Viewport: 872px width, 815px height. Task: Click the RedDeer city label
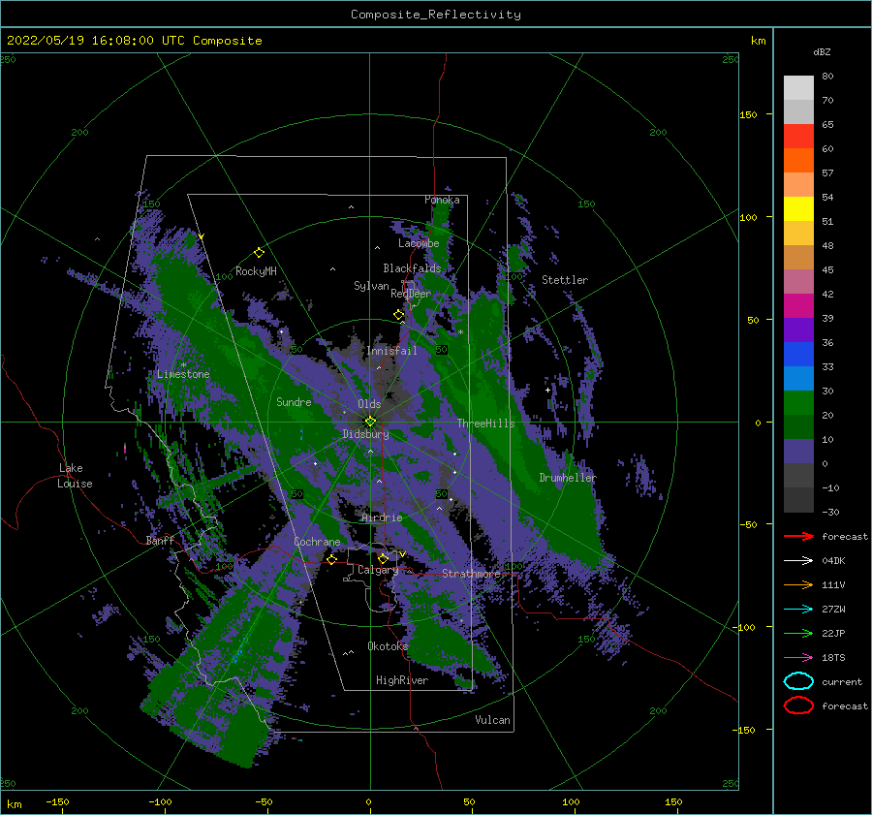tap(411, 294)
